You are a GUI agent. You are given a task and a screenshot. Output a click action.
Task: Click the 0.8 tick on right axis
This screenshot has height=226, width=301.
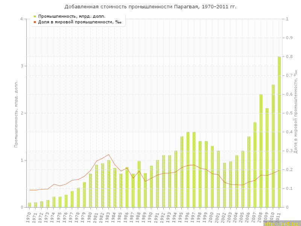click(x=289, y=57)
